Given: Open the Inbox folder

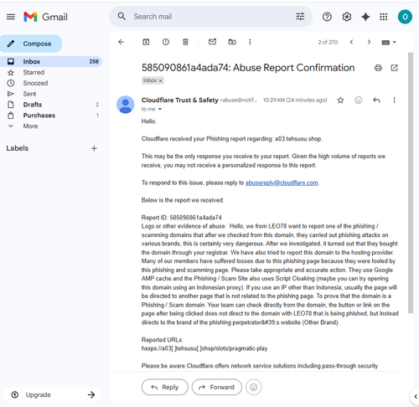Looking at the screenshot, I should click(x=51, y=61).
